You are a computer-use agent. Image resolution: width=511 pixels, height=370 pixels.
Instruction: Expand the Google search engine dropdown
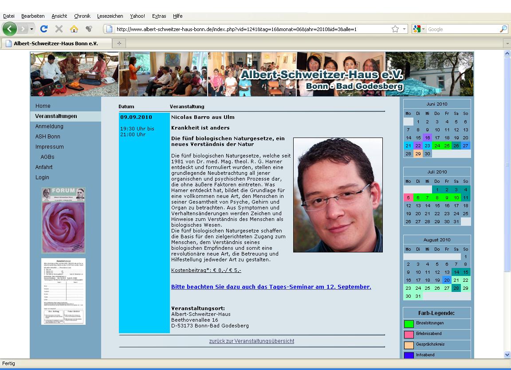pos(423,29)
